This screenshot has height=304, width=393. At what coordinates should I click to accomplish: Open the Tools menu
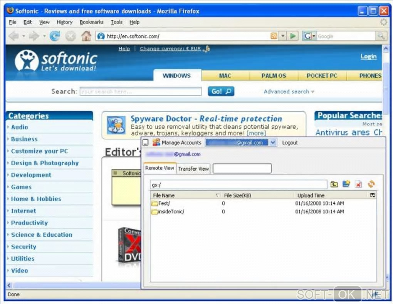pyautogui.click(x=116, y=22)
